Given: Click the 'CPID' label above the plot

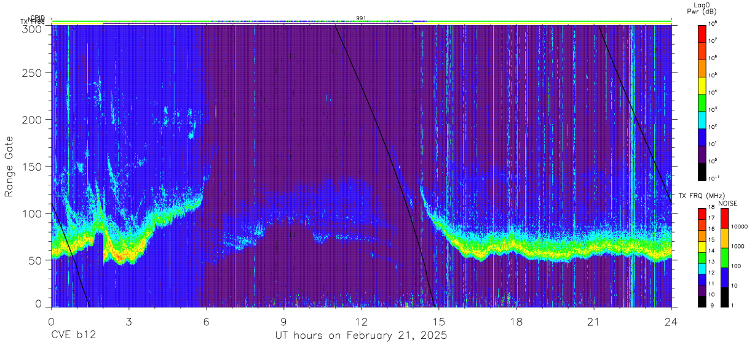Looking at the screenshot, I should pos(37,18).
